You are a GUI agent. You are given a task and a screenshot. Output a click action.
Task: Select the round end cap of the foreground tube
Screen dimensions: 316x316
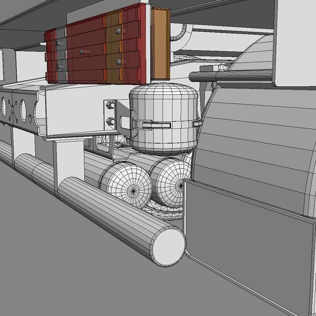click(169, 246)
